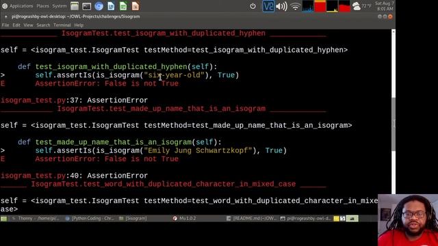
Task: Open the solid red system monitor
Action: (320, 6)
